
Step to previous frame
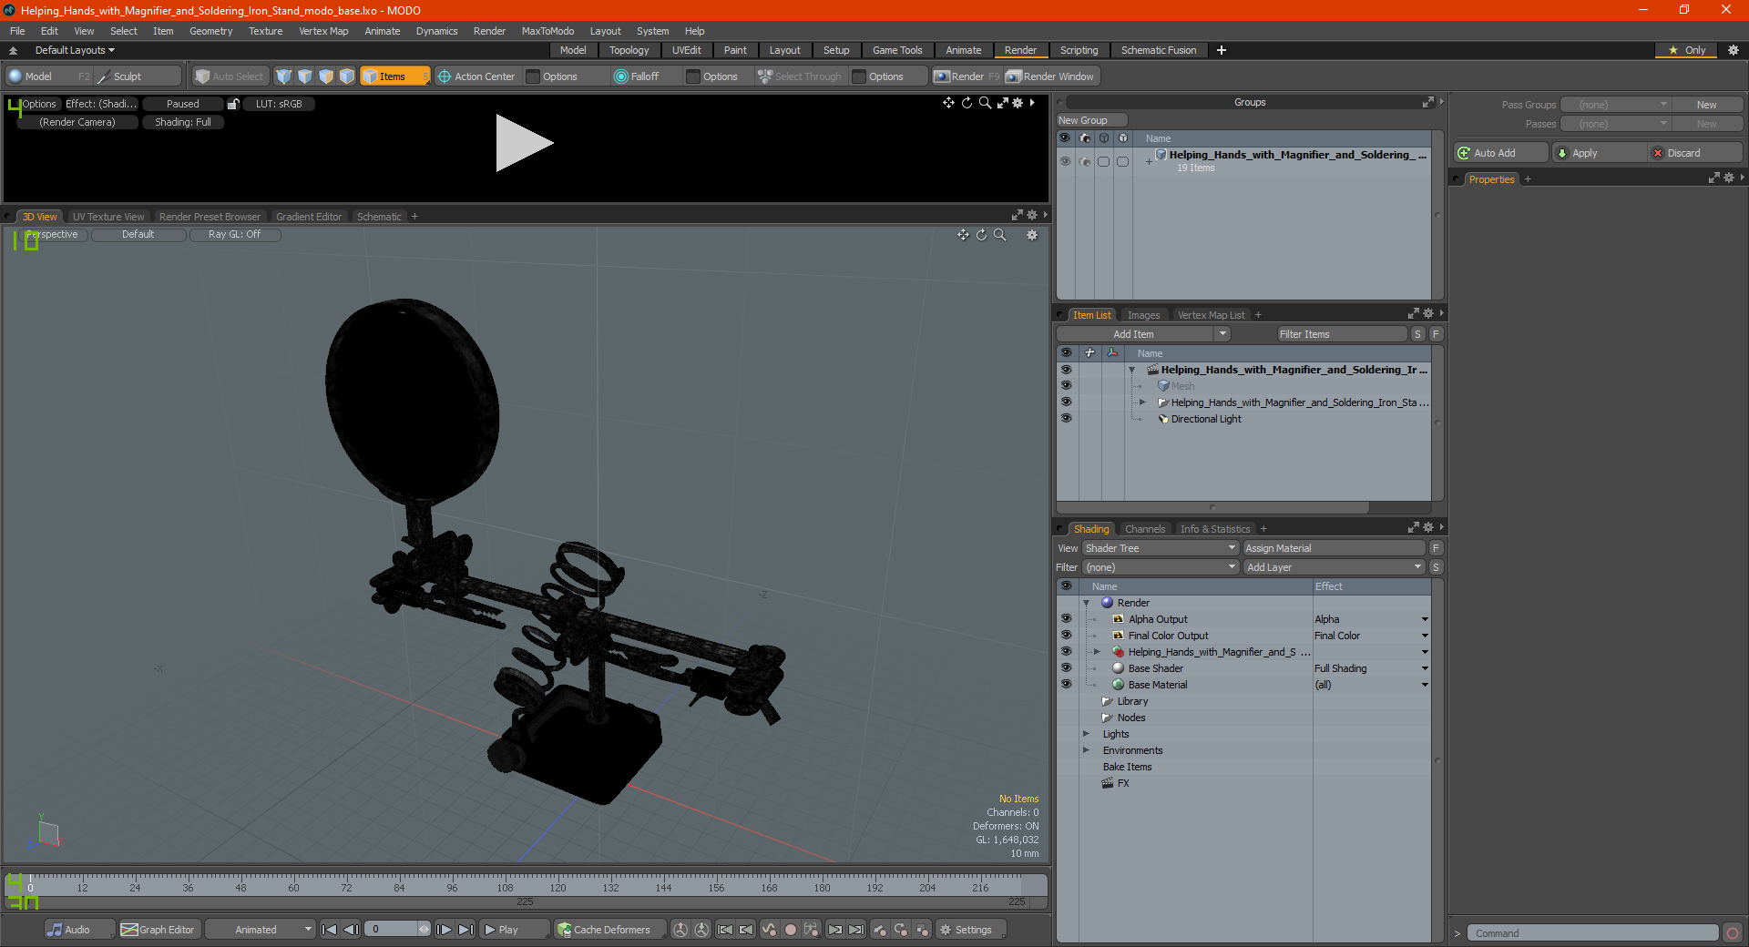point(351,930)
